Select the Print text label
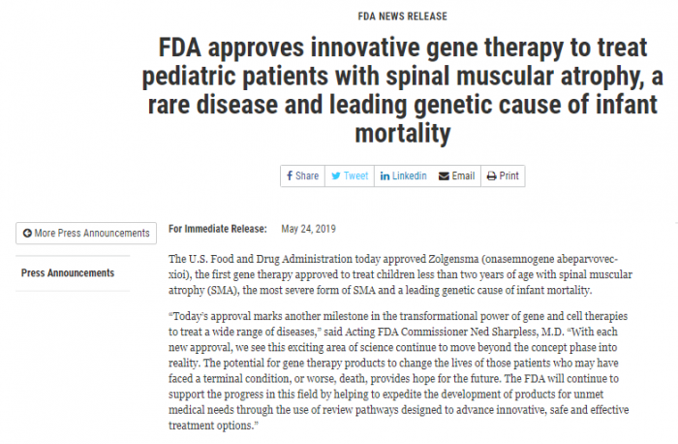 [508, 175]
